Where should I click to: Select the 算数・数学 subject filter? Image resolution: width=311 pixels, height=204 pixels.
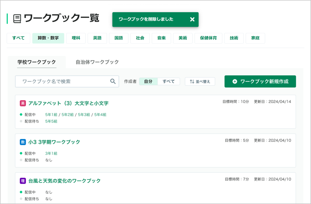pos(48,38)
